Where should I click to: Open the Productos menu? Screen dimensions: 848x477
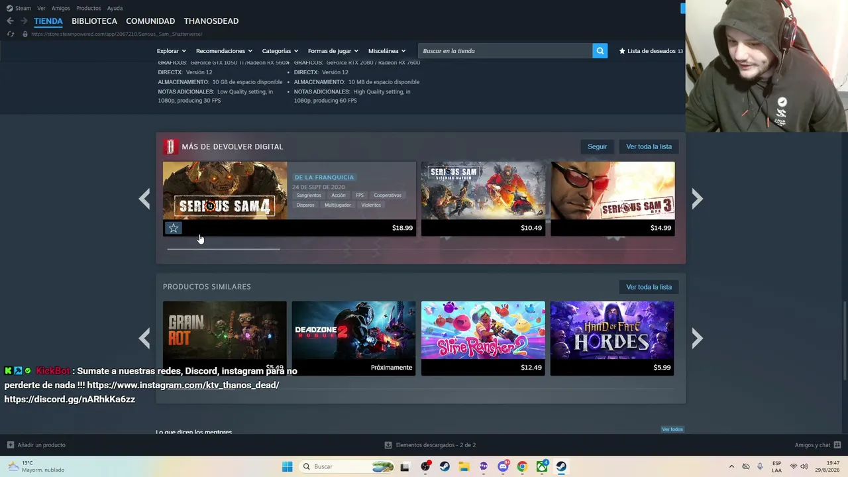point(89,8)
